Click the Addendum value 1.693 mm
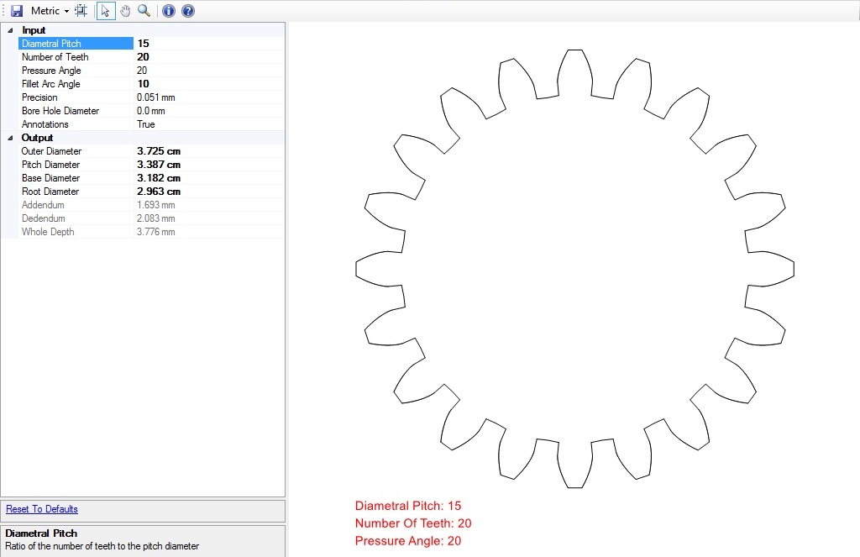The height and width of the screenshot is (557, 860). (155, 205)
